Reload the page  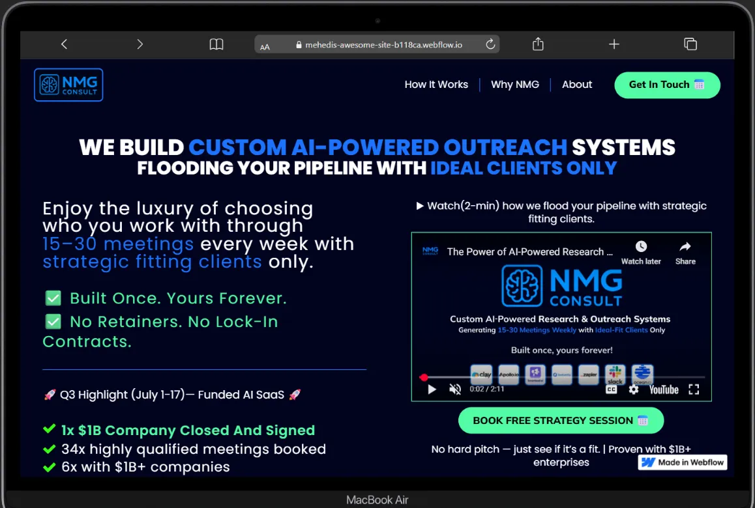pyautogui.click(x=490, y=44)
